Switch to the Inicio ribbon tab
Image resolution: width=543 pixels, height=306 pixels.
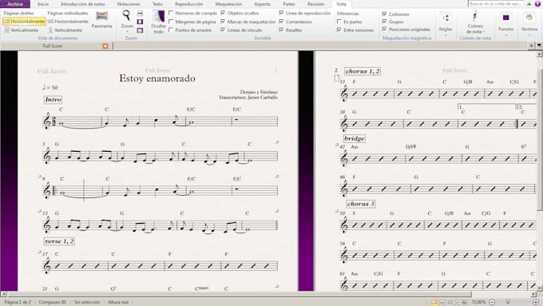[x=43, y=4]
